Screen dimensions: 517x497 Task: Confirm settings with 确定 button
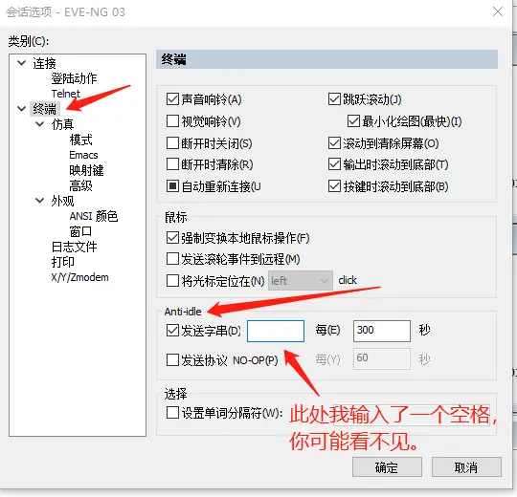(387, 466)
